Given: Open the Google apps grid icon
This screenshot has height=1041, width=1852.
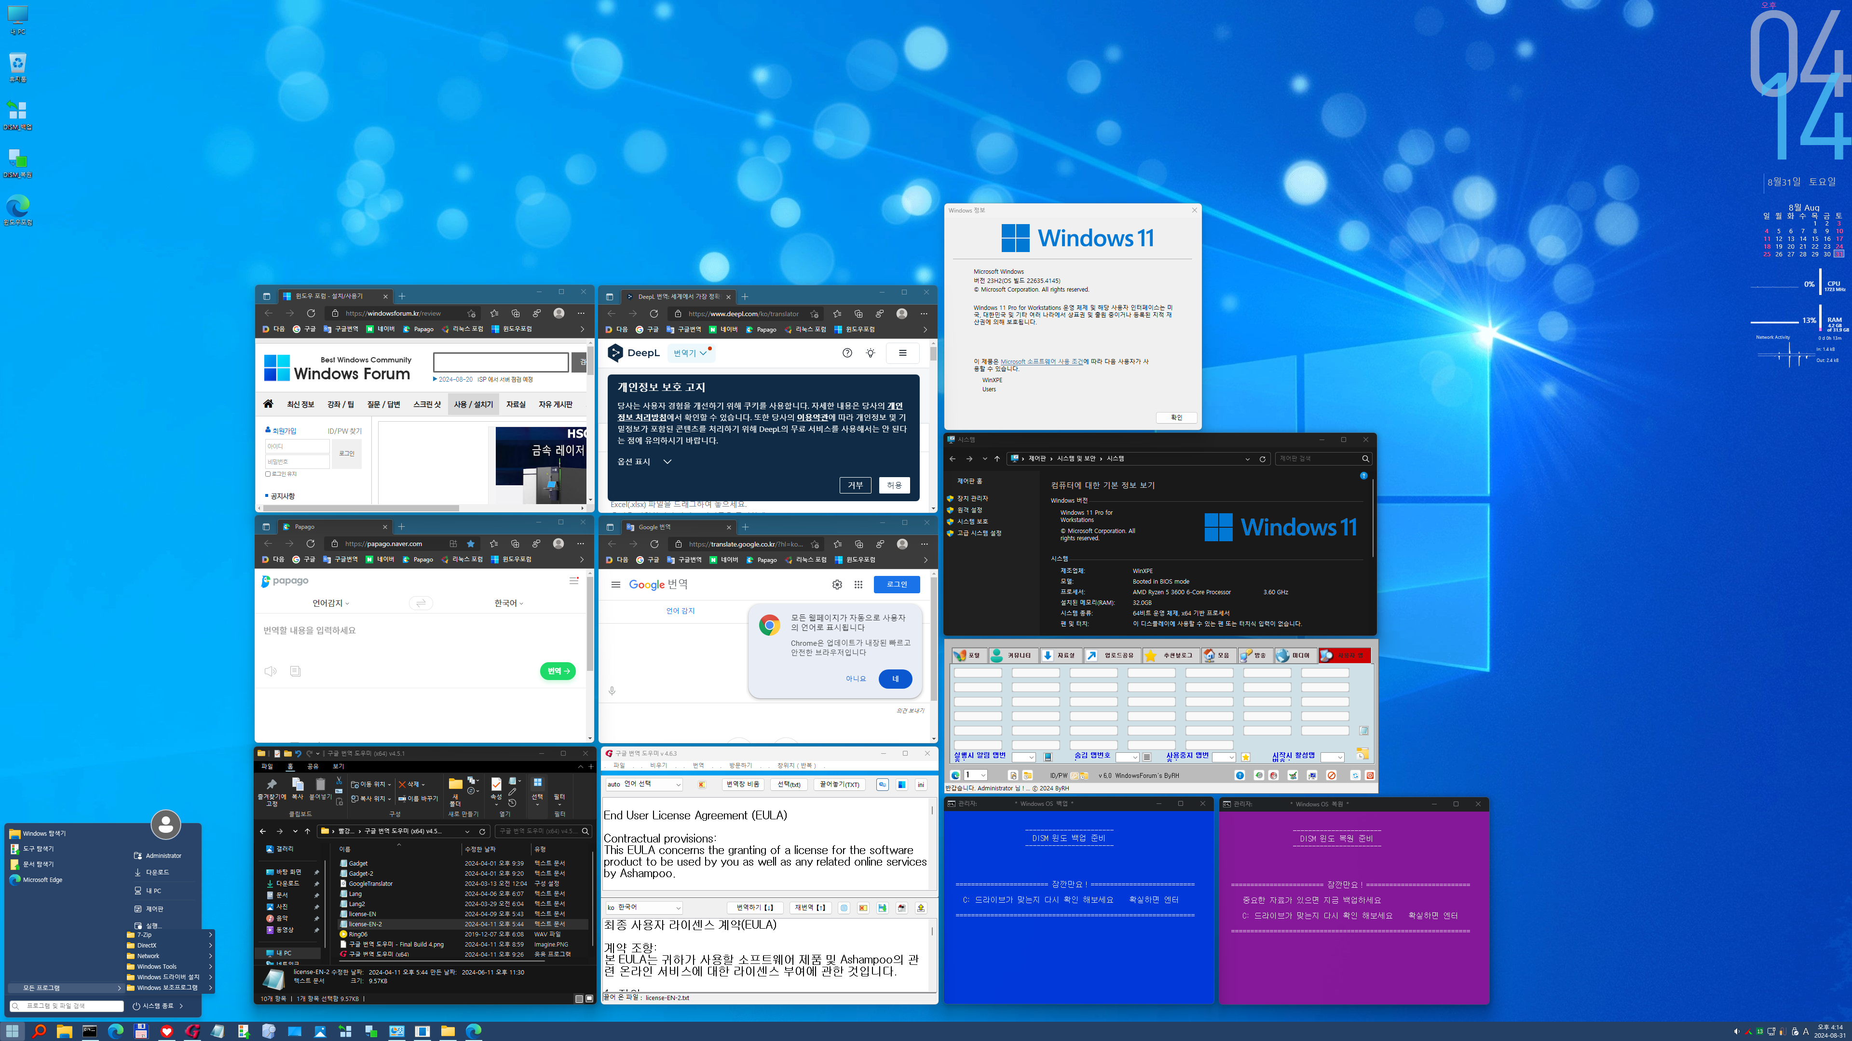Looking at the screenshot, I should tap(858, 585).
